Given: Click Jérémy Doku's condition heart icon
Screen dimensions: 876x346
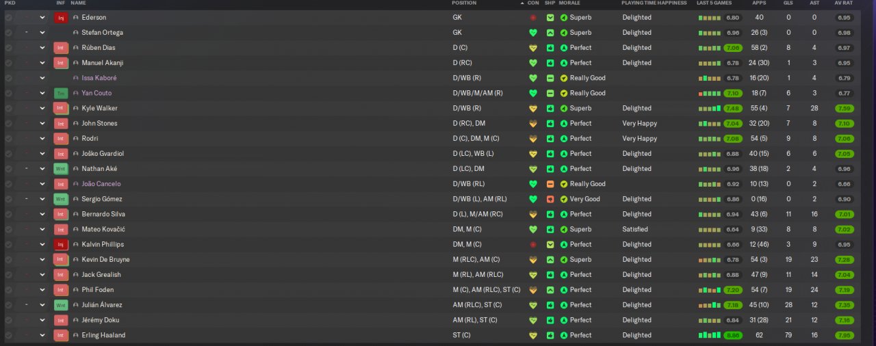Looking at the screenshot, I should [533, 320].
